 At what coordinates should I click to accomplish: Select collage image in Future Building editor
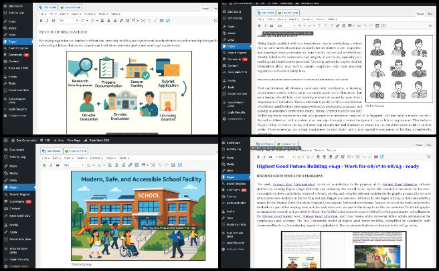pyautogui.click(x=344, y=250)
